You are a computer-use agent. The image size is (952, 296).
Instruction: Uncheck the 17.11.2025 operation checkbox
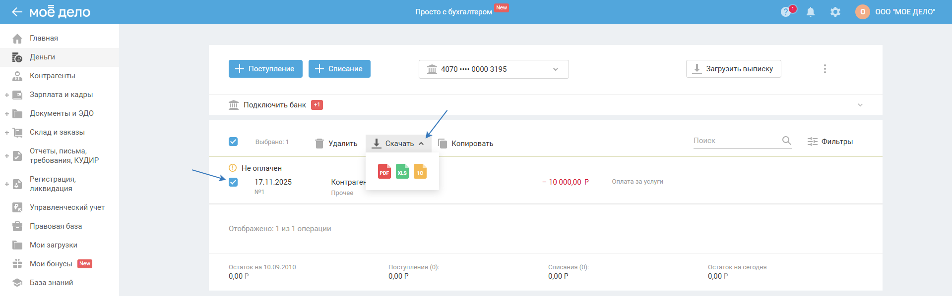233,182
